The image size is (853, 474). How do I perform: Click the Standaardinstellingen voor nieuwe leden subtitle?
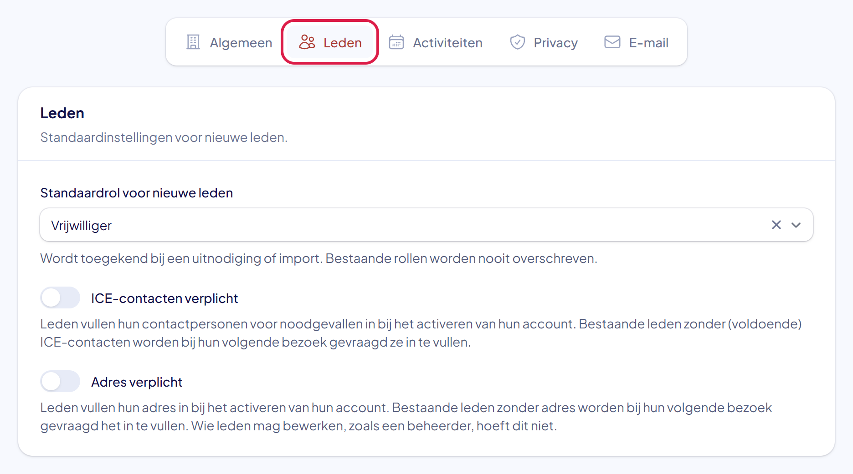[x=164, y=137]
